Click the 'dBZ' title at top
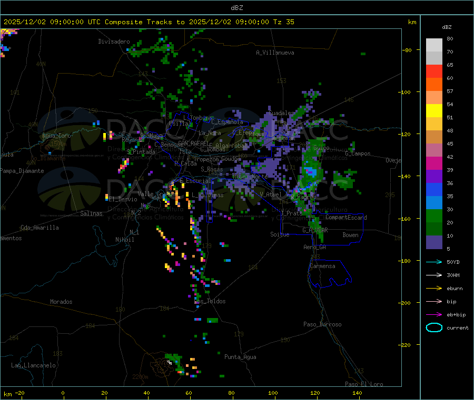Screen dimensions: 474x400 [236, 8]
